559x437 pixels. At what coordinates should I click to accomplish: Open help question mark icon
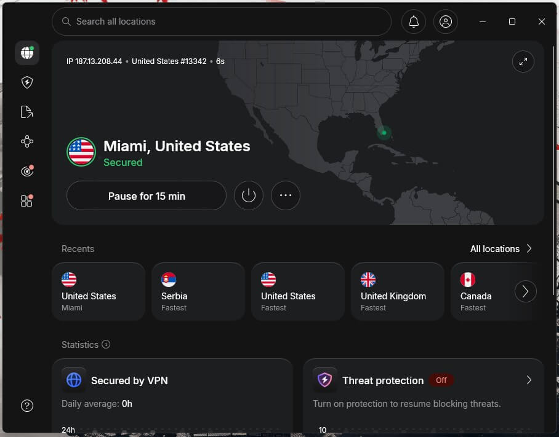(27, 406)
